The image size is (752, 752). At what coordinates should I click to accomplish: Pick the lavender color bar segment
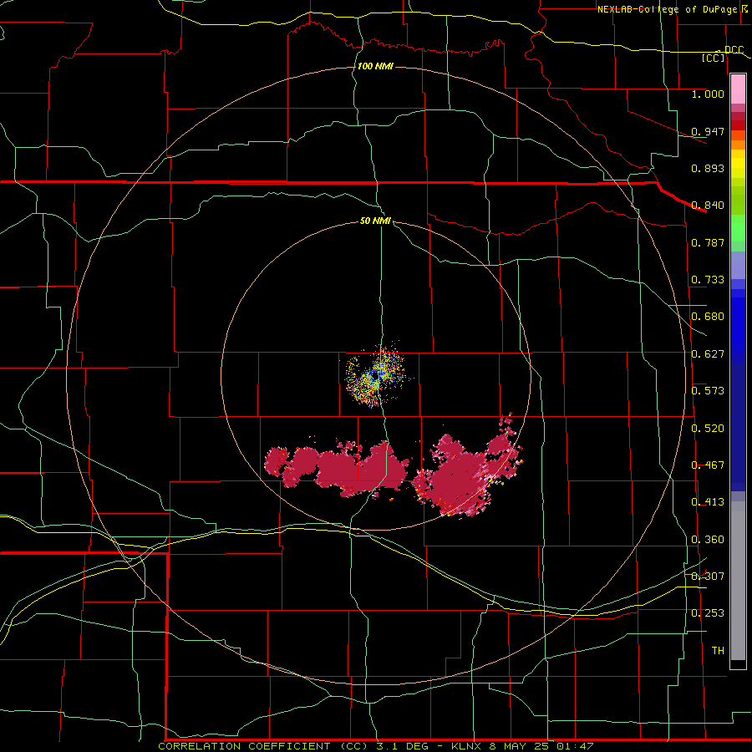pyautogui.click(x=738, y=266)
